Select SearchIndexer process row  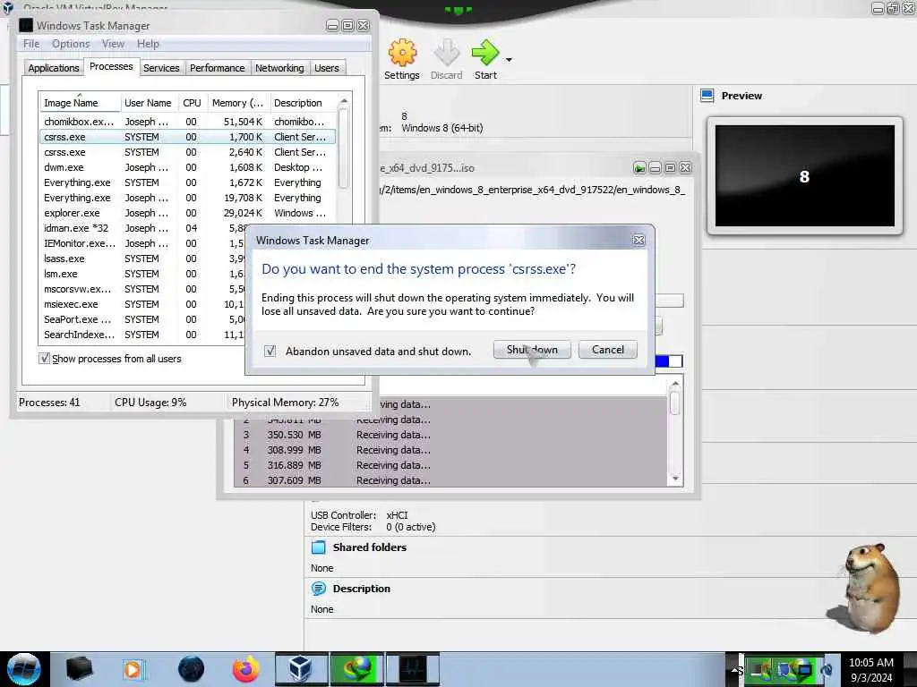point(142,335)
